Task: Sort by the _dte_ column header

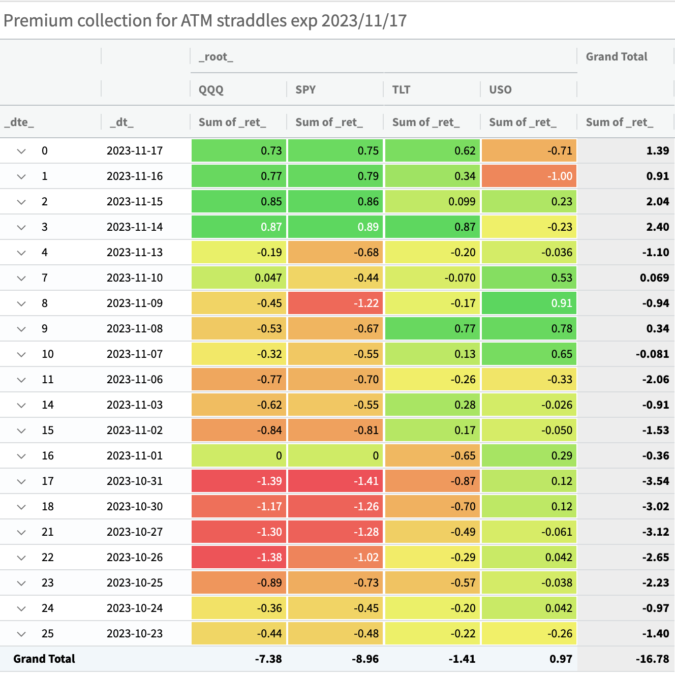Action: click(x=19, y=122)
